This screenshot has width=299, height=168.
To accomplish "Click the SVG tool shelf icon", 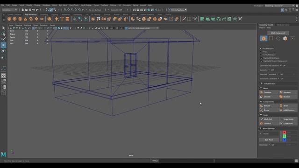I will coord(67,19).
